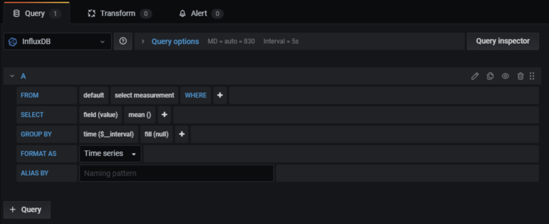Open the Query inspector
549x224 pixels.
click(502, 41)
